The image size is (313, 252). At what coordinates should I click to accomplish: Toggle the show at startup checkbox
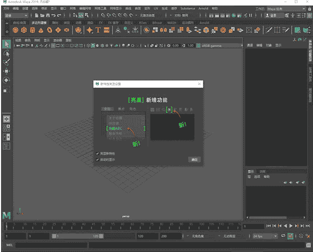(x=97, y=159)
